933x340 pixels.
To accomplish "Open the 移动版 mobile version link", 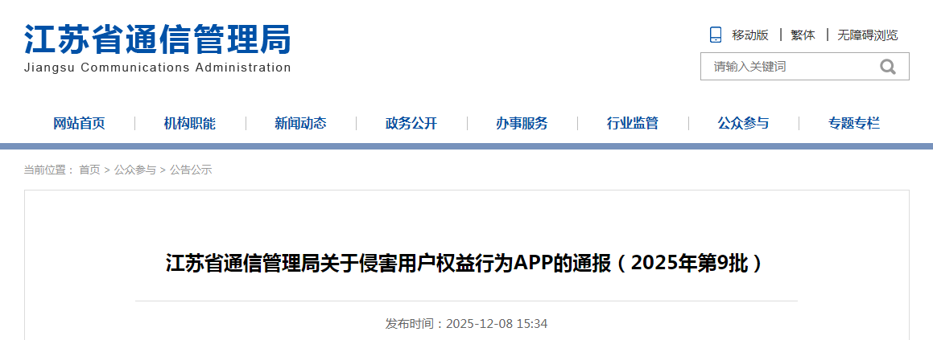I will click(x=749, y=35).
